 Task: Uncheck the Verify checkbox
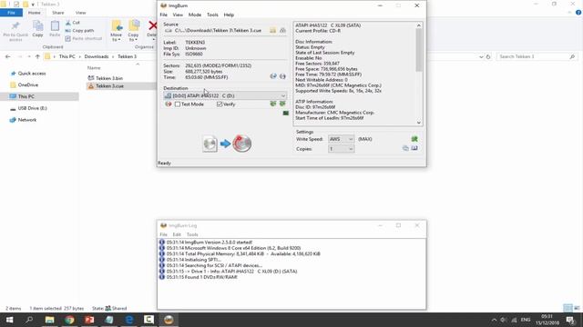(220, 104)
